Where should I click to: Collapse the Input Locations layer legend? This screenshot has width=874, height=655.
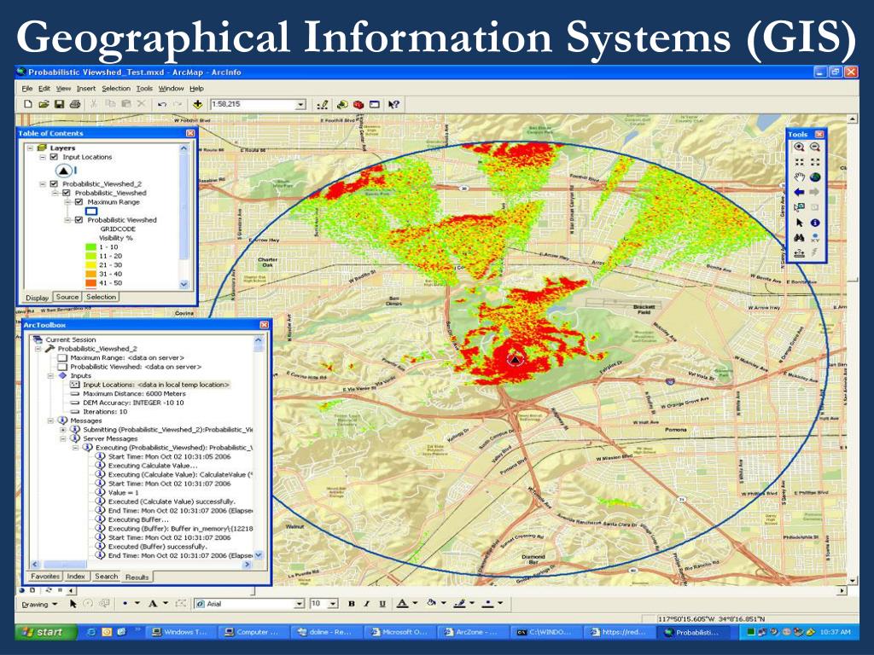click(43, 157)
